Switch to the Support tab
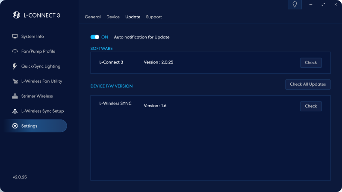The image size is (342, 192). (x=154, y=17)
